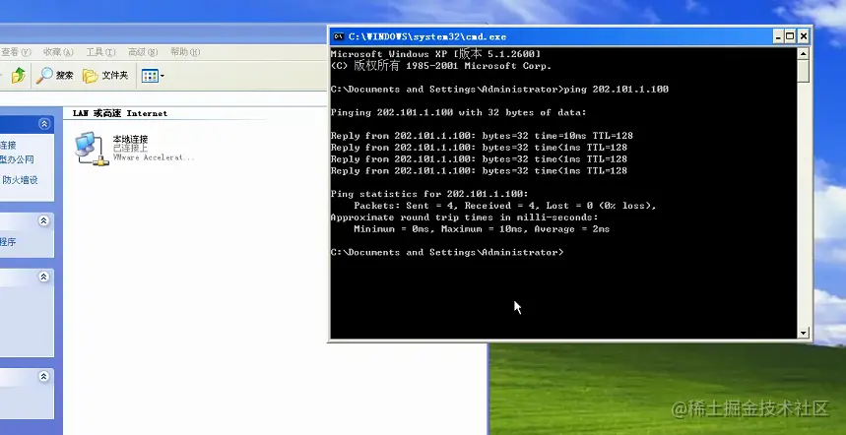This screenshot has width=846, height=435.
Task: Click the 'Microsoft Windows XP' version line
Action: click(435, 54)
